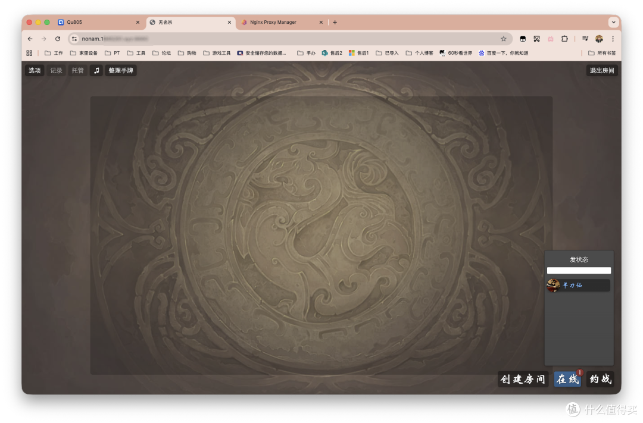Click the 发状态 status input field
Image resolution: width=643 pixels, height=423 pixels.
click(x=579, y=271)
